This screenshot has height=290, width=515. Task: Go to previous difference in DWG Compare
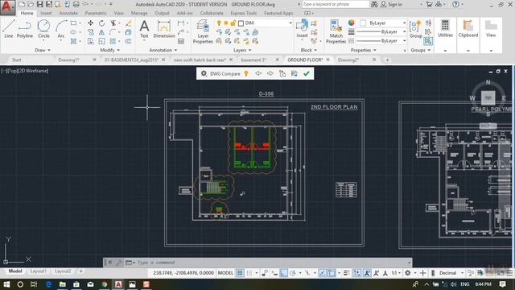[258, 73]
